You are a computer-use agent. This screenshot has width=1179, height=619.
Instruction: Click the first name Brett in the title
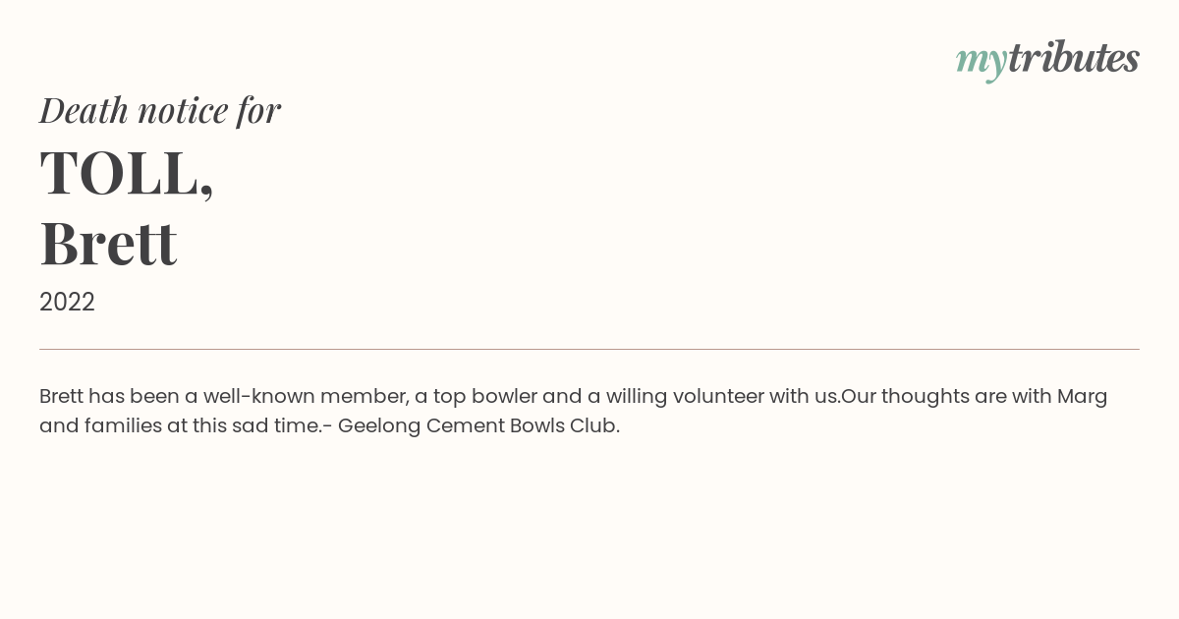pyautogui.click(x=108, y=243)
